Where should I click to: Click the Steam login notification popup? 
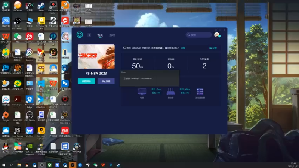point(149,78)
